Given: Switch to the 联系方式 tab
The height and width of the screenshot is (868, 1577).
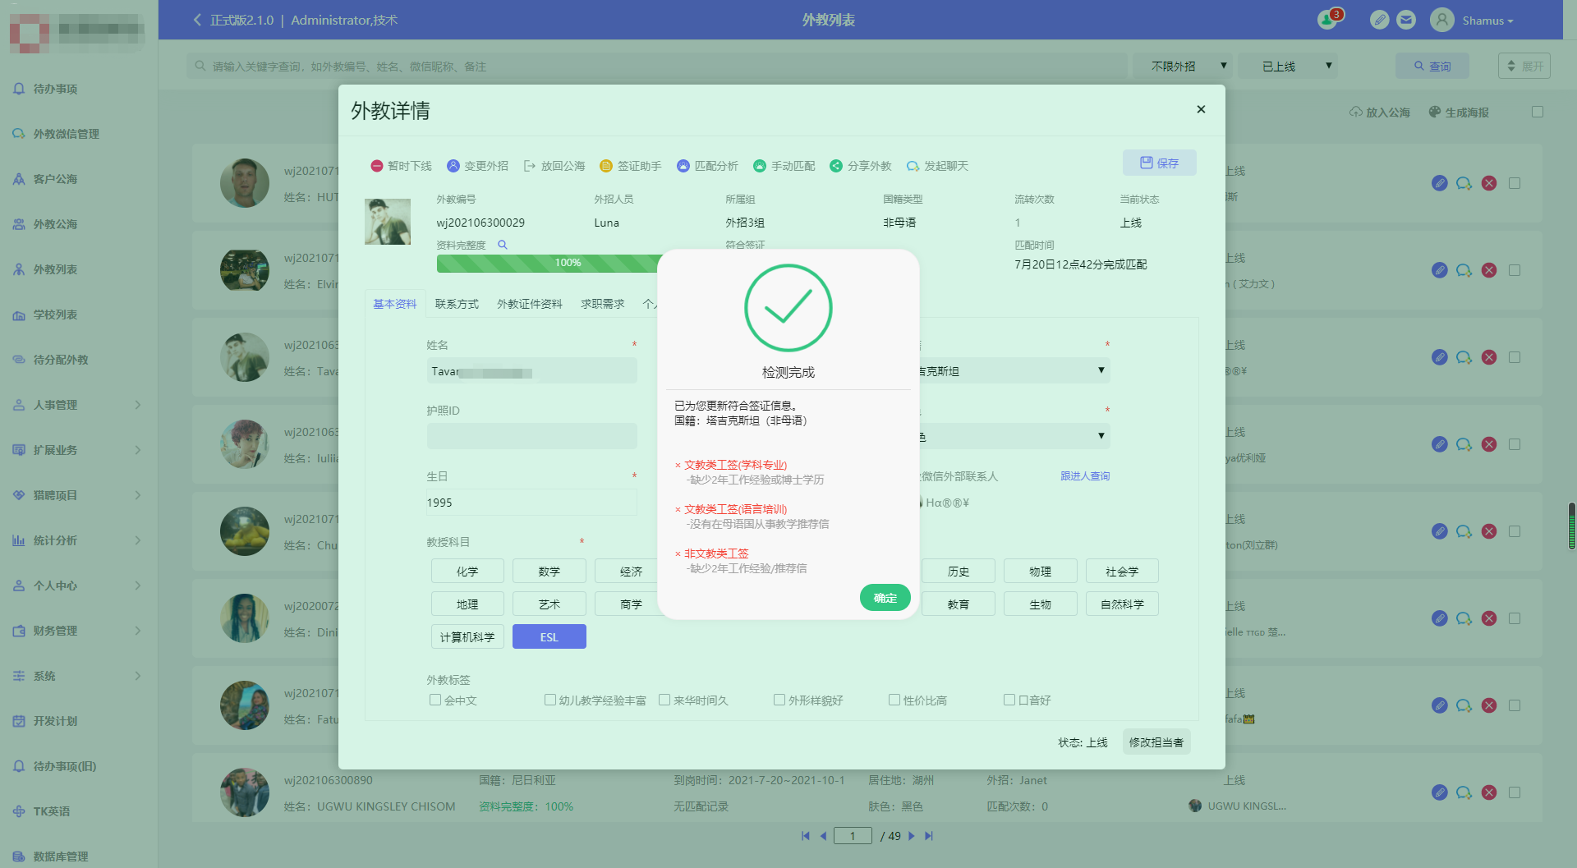Looking at the screenshot, I should (x=457, y=303).
